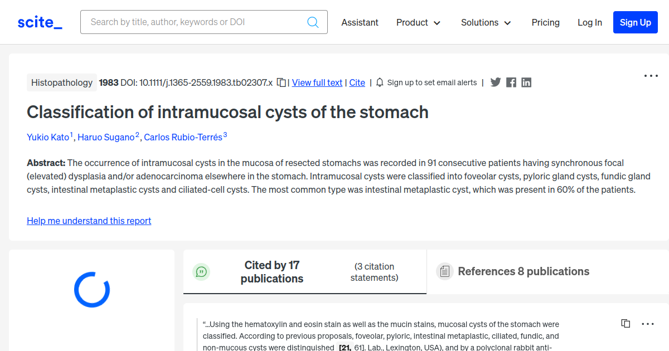Open the three-dot menu on the citation statement
The image size is (669, 351).
click(x=648, y=324)
